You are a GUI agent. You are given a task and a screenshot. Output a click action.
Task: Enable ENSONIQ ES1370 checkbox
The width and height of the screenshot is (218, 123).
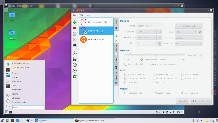tap(154, 74)
